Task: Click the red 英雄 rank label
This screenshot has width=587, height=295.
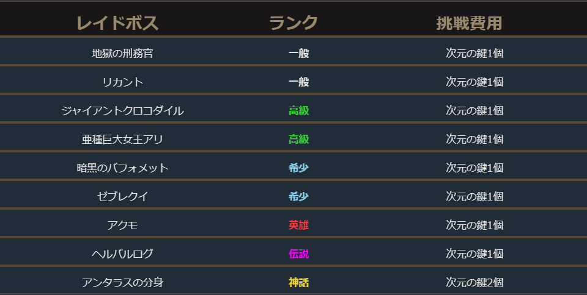Action: pos(298,225)
